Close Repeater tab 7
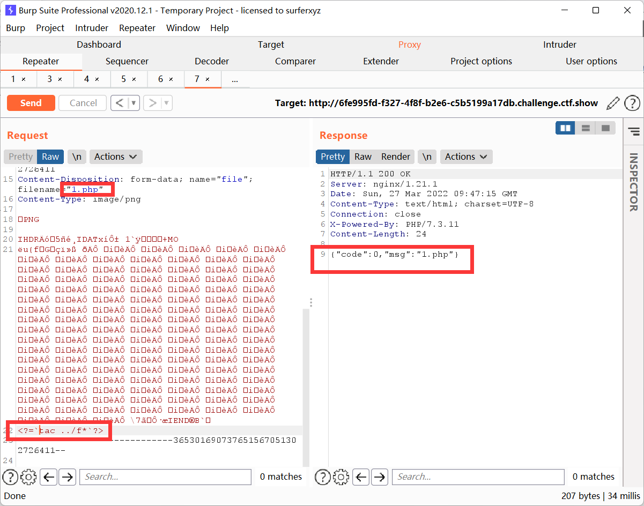The width and height of the screenshot is (644, 506). click(x=208, y=79)
